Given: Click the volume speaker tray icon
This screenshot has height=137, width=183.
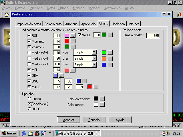Looking at the screenshot, I should click(x=168, y=133).
